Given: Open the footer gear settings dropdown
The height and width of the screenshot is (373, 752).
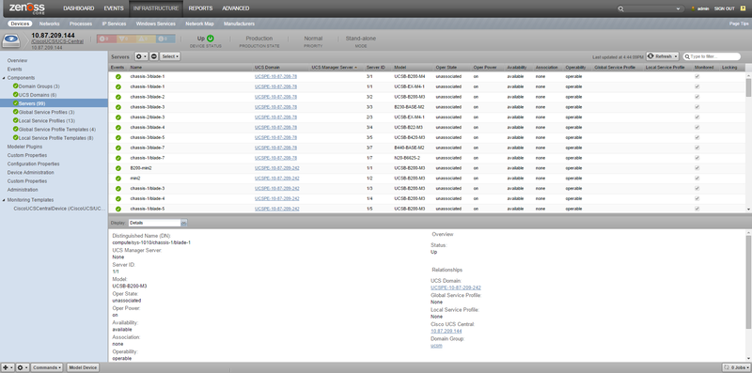Looking at the screenshot, I should click(x=23, y=367).
